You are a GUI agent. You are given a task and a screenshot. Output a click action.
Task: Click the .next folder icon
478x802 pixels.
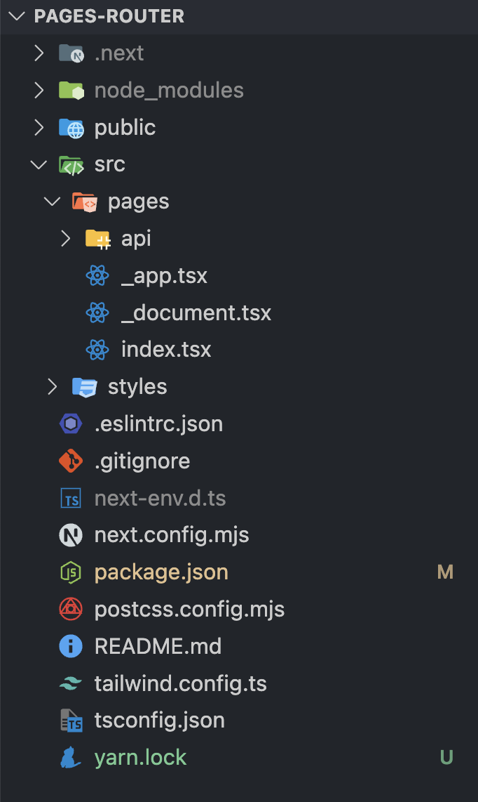[x=71, y=53]
